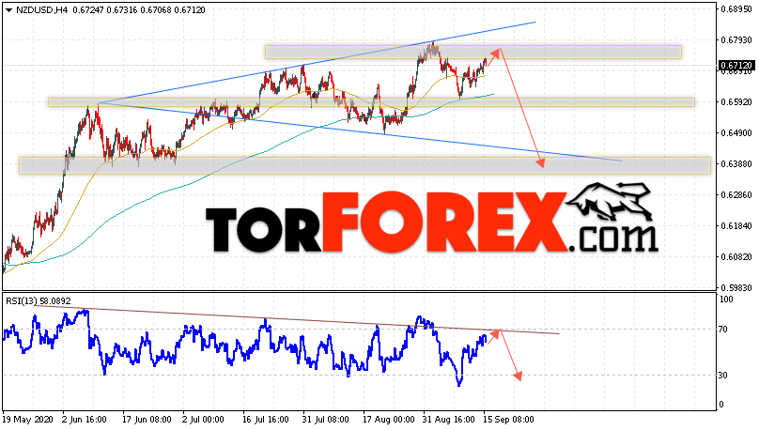The width and height of the screenshot is (759, 430).
Task: Click the RSI 70 level label
Action: (x=723, y=330)
